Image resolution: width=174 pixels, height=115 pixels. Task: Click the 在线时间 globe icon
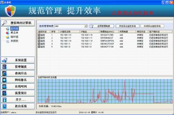(x=4, y=87)
